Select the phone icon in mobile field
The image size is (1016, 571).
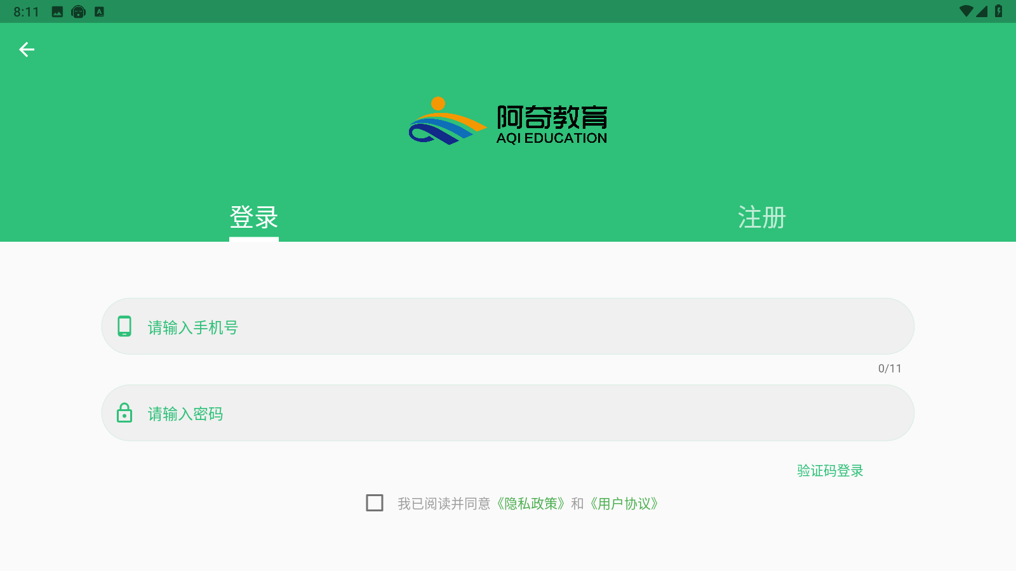point(124,326)
